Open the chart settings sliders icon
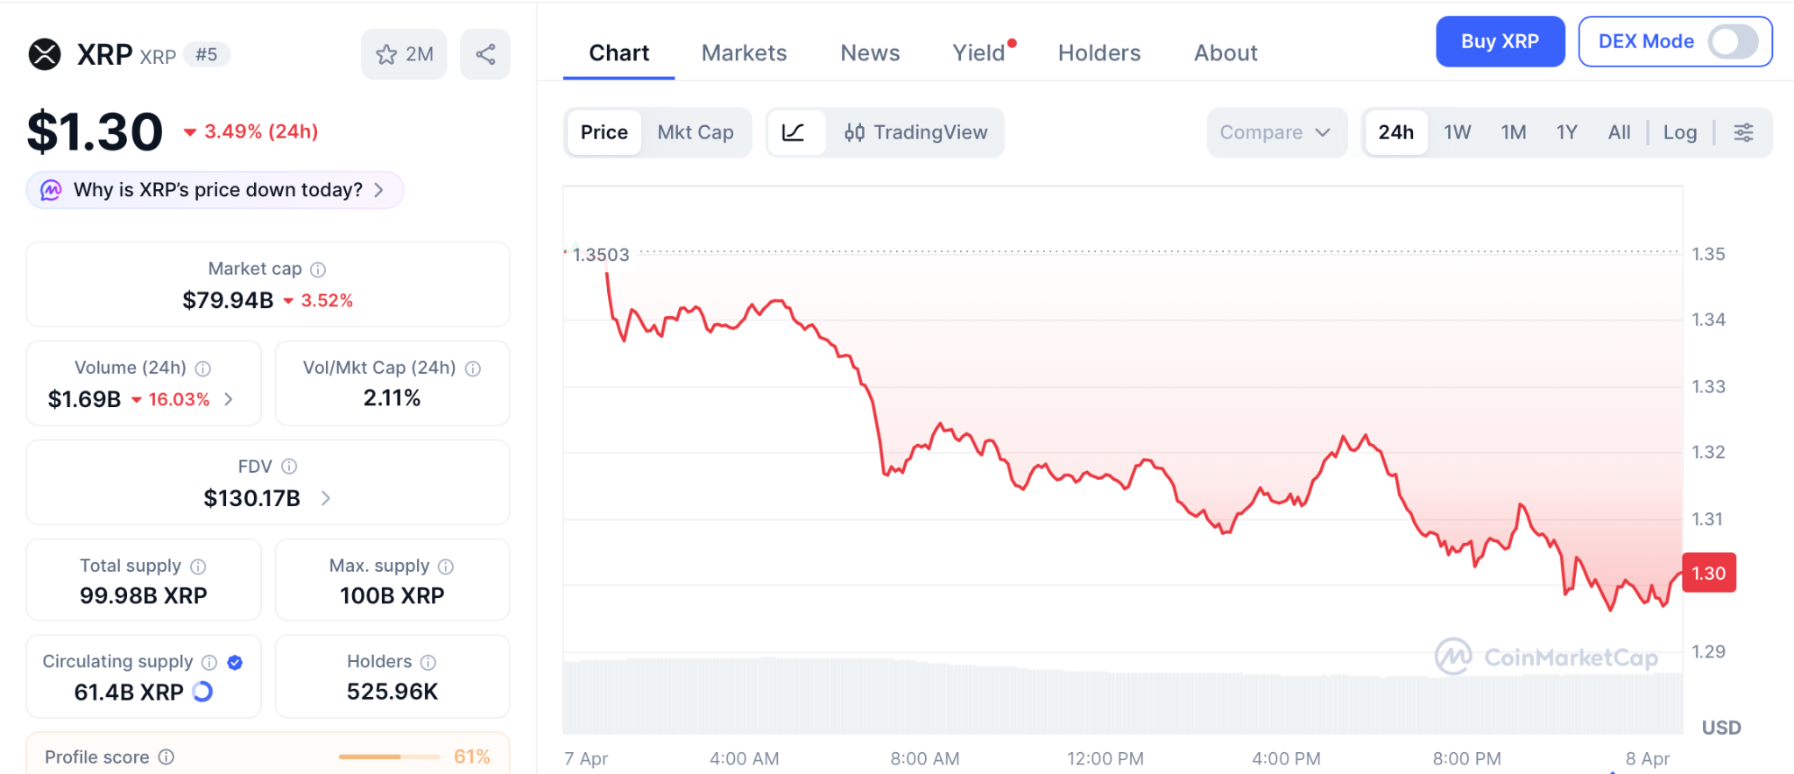The width and height of the screenshot is (1794, 774). click(x=1743, y=133)
